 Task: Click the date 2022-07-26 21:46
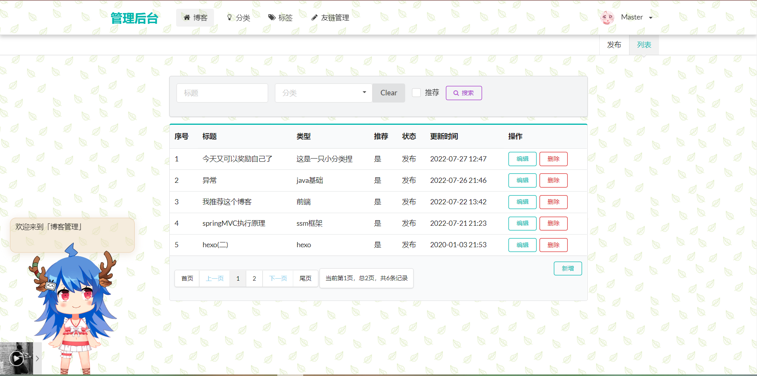pos(458,180)
